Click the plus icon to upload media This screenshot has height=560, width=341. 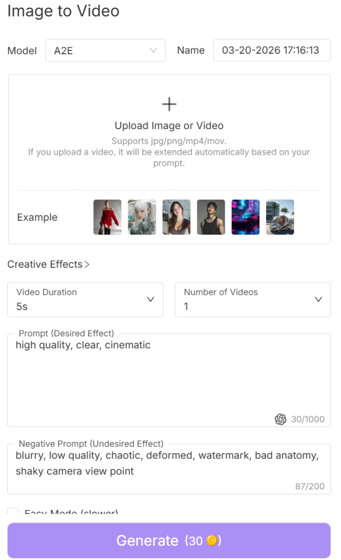pyautogui.click(x=169, y=104)
